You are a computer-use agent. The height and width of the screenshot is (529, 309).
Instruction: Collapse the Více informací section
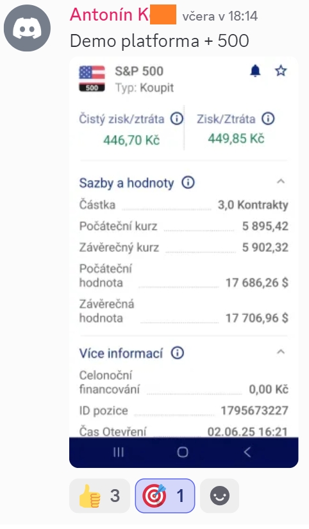[281, 352]
